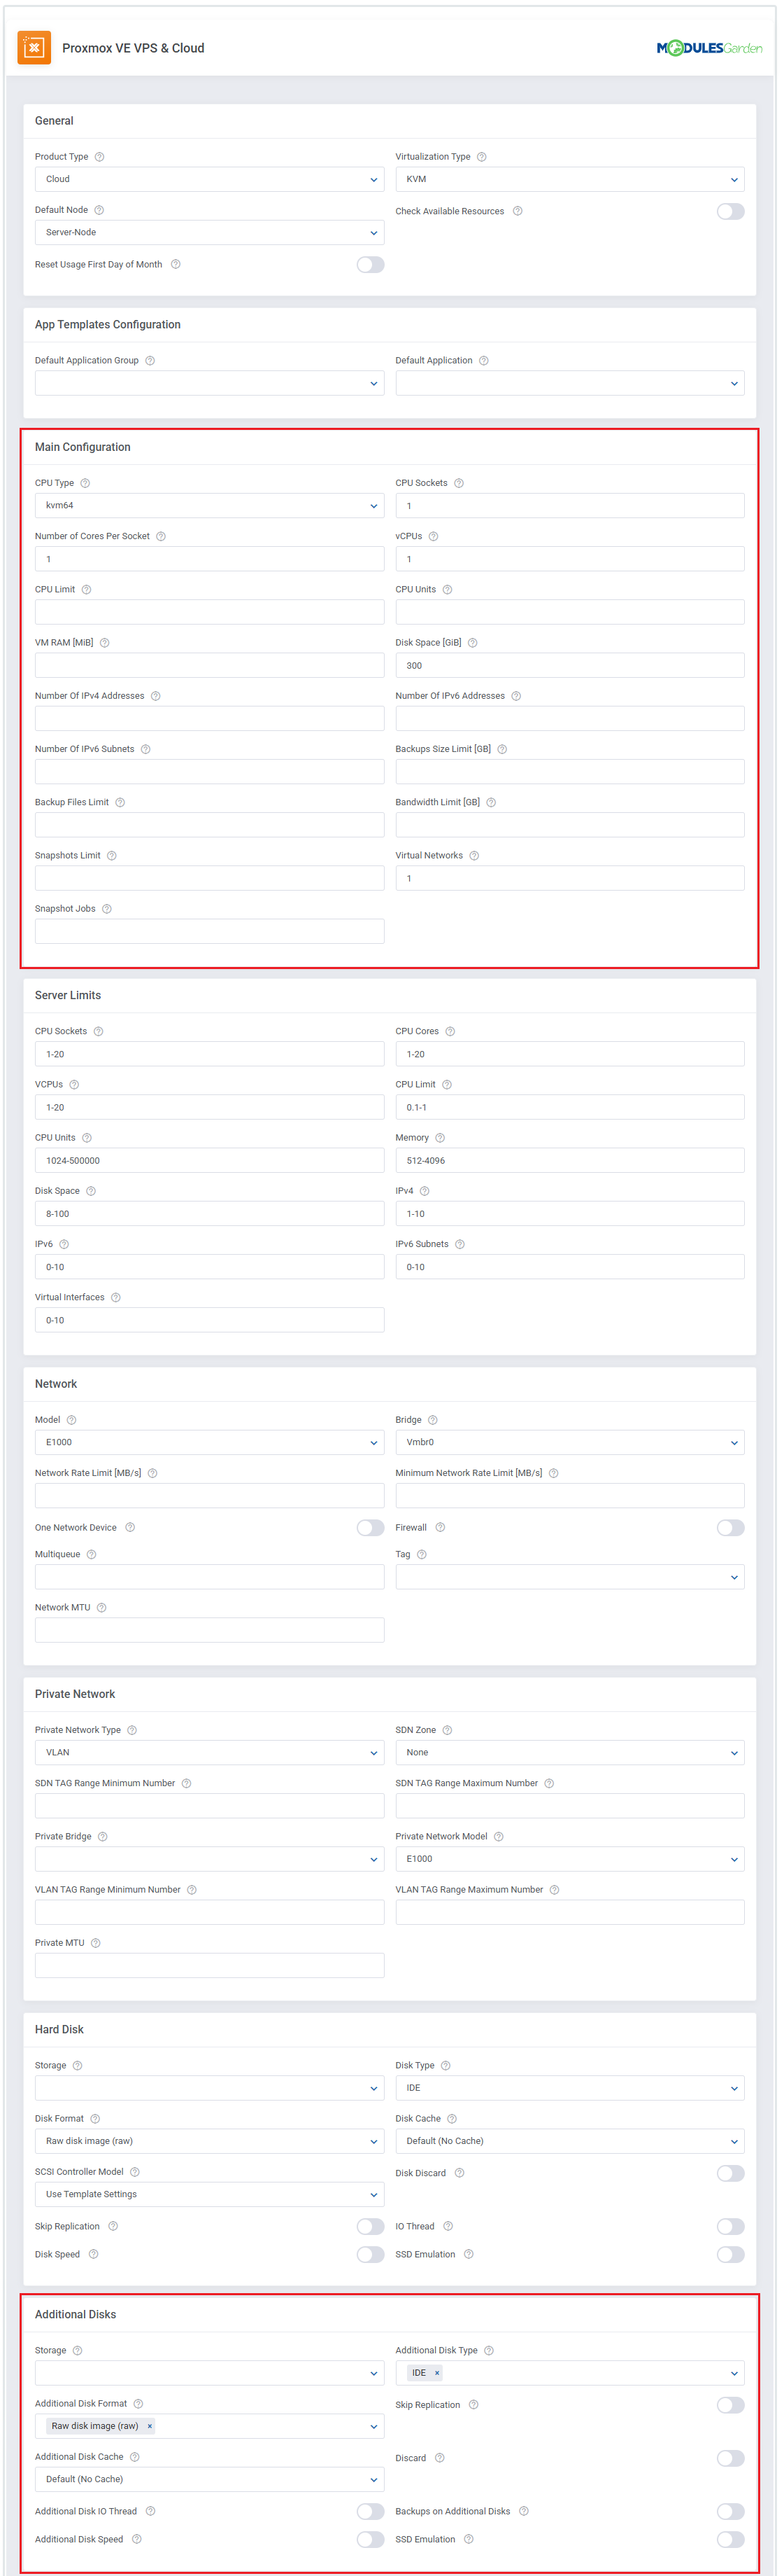This screenshot has width=784, height=2576.
Task: Click the Snapshots Limit input field
Action: pyautogui.click(x=210, y=878)
